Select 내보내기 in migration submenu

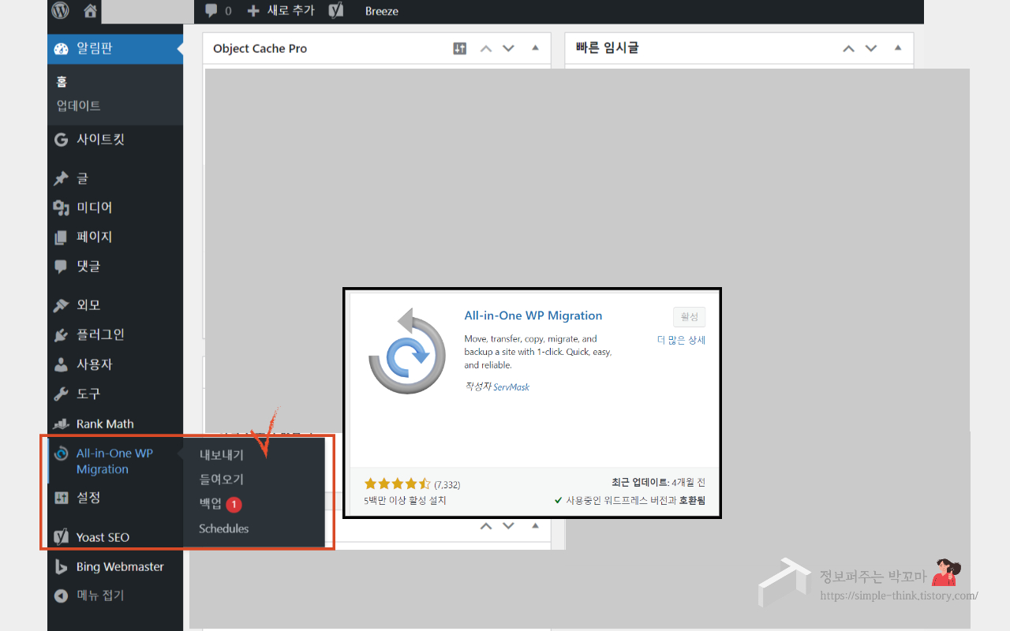[x=222, y=455]
